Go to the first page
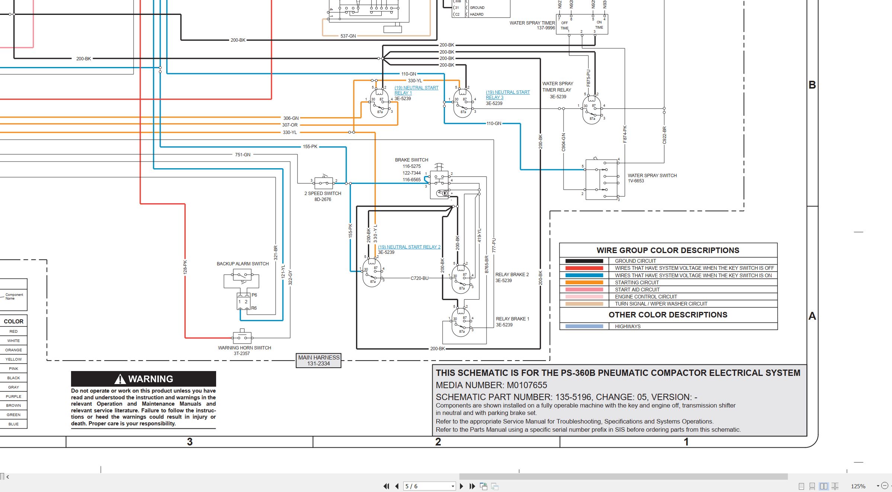The image size is (892, 492). (x=386, y=486)
